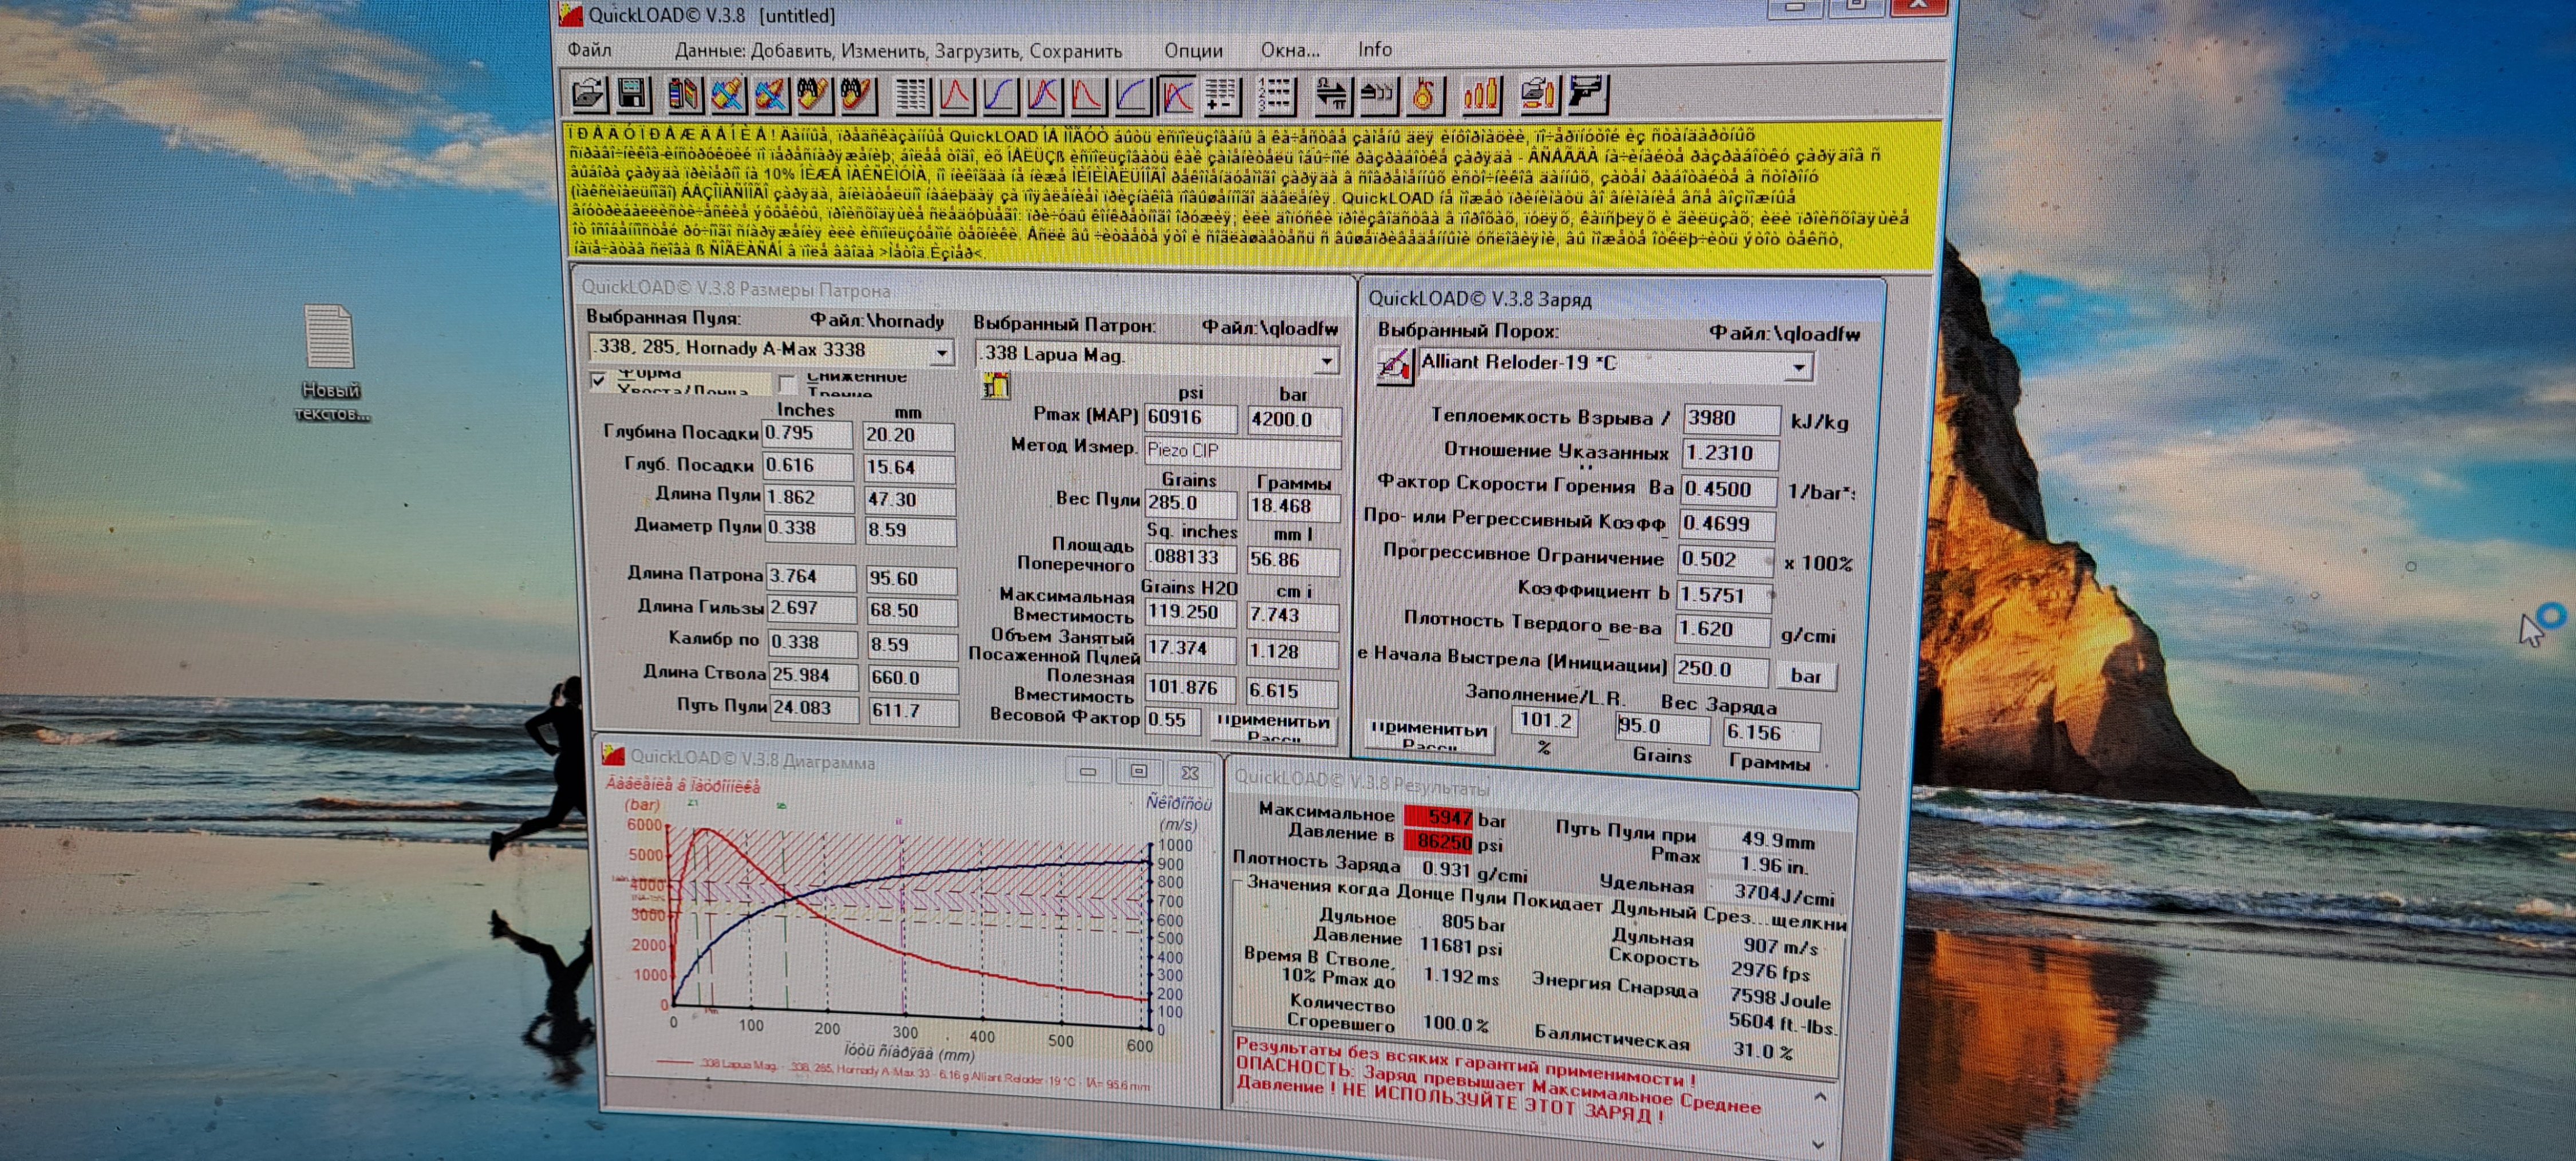
Task: Click the red 86250 psi pressure value
Action: tap(1438, 842)
